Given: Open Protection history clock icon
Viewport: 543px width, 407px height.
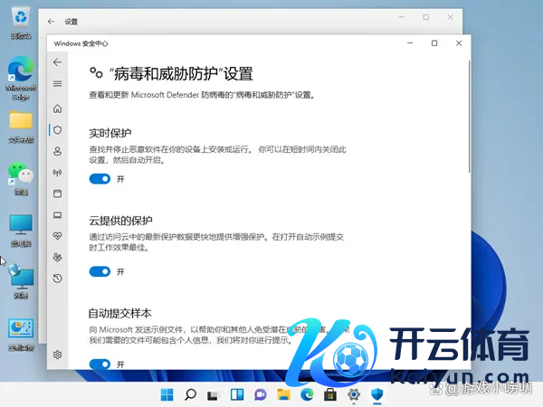Looking at the screenshot, I should pyautogui.click(x=58, y=279).
